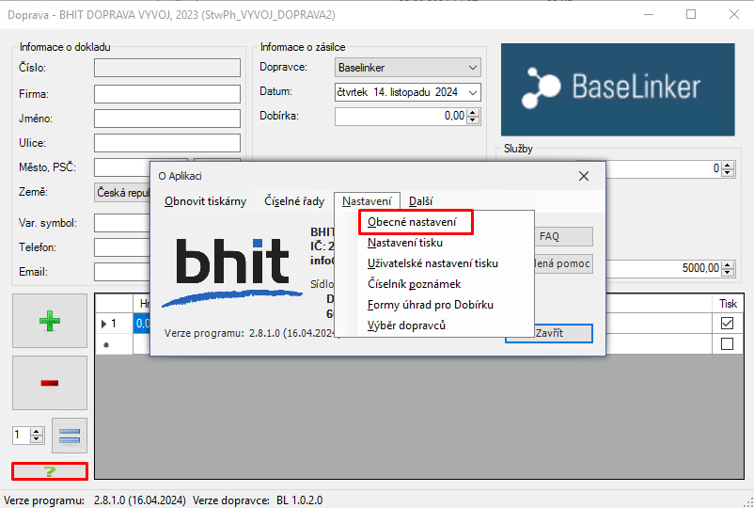The image size is (754, 508).
Task: Click the Služby stepper showing 0
Action: (x=728, y=168)
